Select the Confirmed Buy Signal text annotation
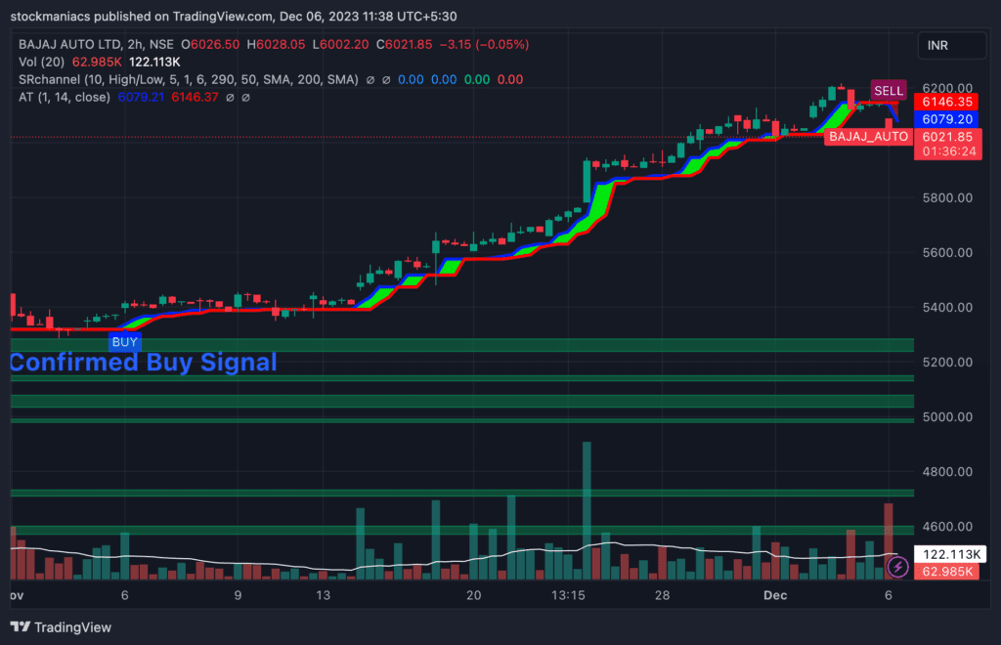This screenshot has width=1001, height=645. (x=144, y=363)
